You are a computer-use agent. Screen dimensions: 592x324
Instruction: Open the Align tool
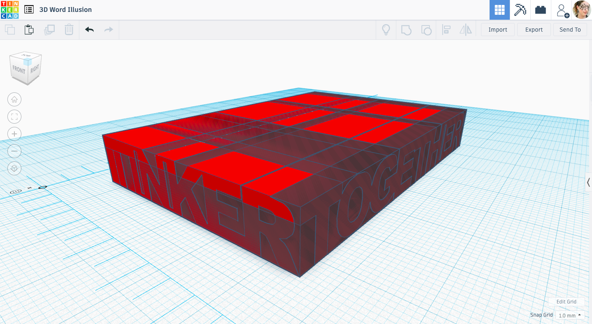(446, 30)
